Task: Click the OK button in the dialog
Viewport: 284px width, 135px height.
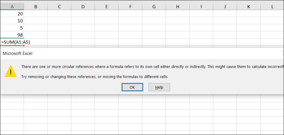Action: pos(132,87)
